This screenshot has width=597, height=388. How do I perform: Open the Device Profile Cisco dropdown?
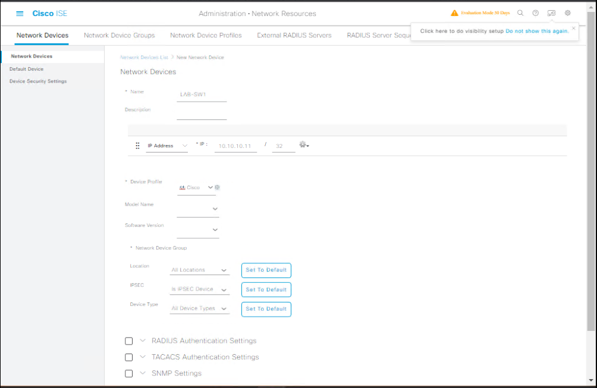click(196, 188)
